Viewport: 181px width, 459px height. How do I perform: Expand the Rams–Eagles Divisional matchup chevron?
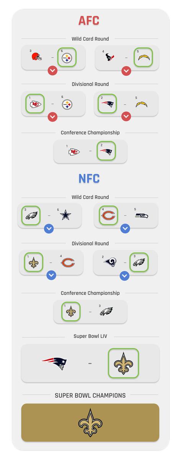click(124, 275)
